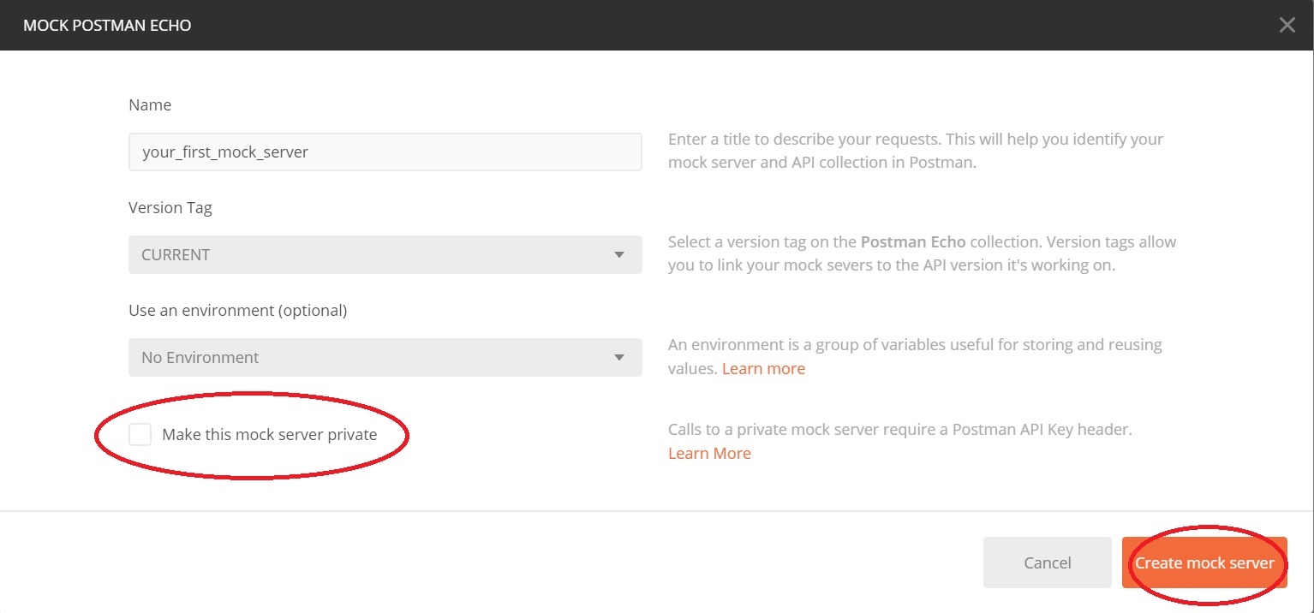
Task: Click the Name field containing your_first_mock_server
Action: click(x=385, y=152)
